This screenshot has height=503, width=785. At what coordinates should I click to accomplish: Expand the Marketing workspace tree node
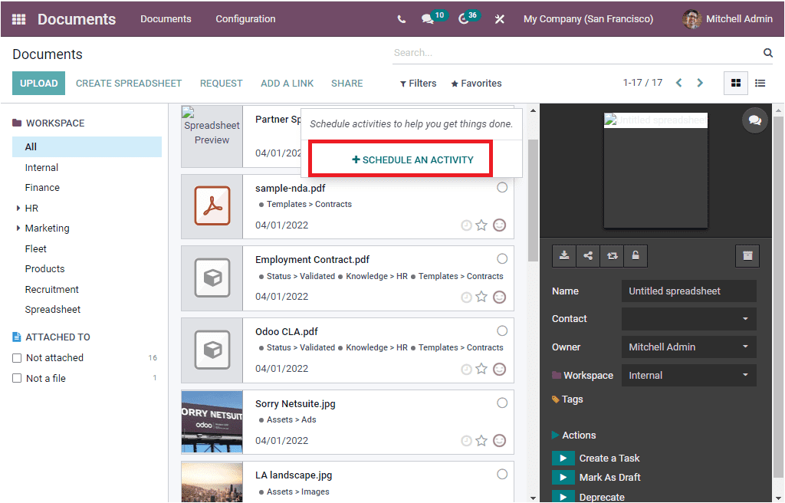tap(18, 228)
